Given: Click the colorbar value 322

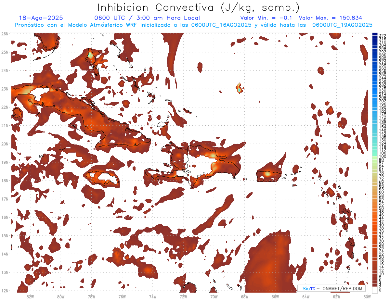Looking at the screenshot, I should 382,35.
